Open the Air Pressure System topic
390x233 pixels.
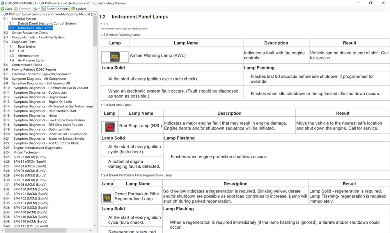[32, 60]
